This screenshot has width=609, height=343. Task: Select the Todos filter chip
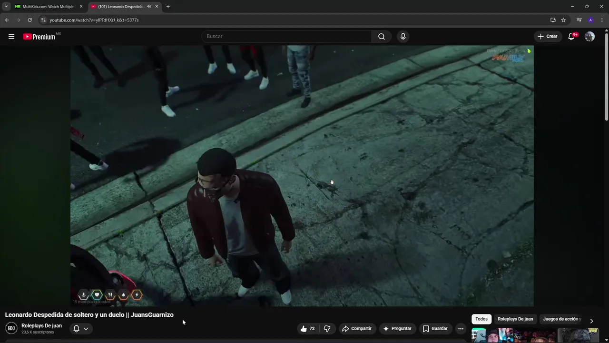[x=481, y=319]
